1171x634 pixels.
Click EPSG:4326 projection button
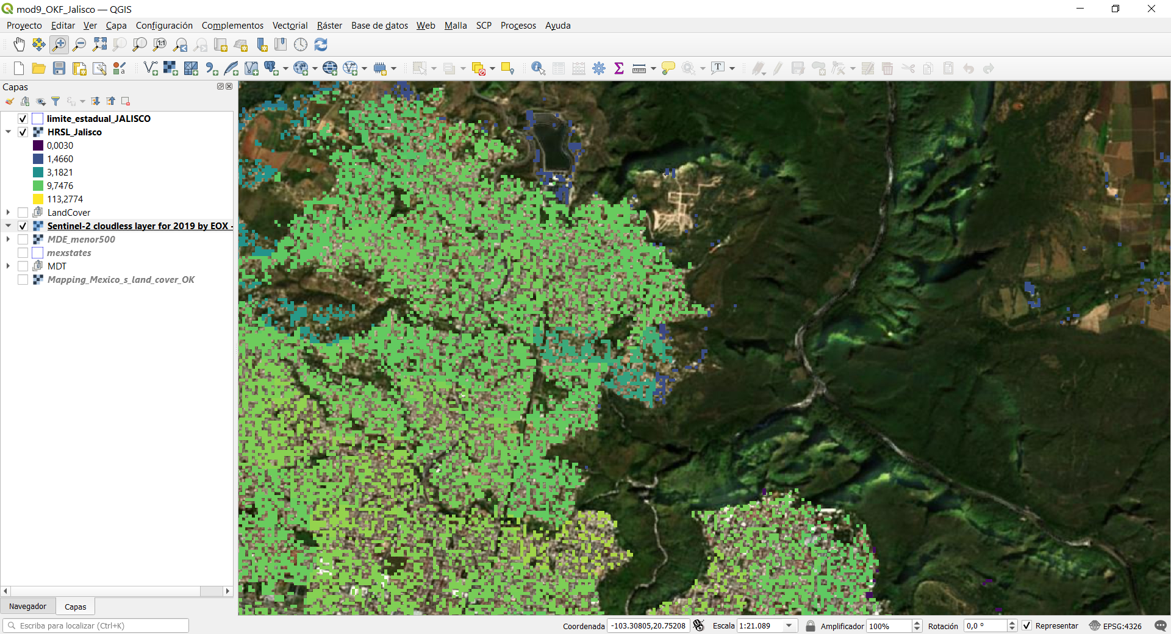pyautogui.click(x=1115, y=625)
